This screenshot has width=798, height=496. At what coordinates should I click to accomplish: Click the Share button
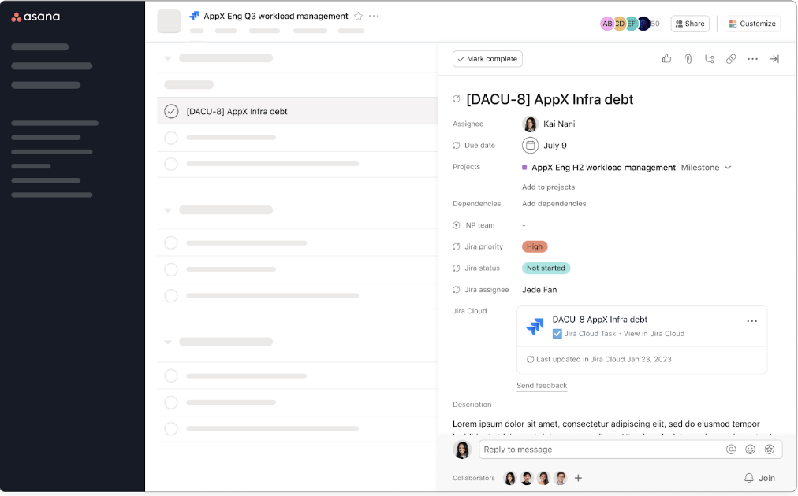[689, 23]
